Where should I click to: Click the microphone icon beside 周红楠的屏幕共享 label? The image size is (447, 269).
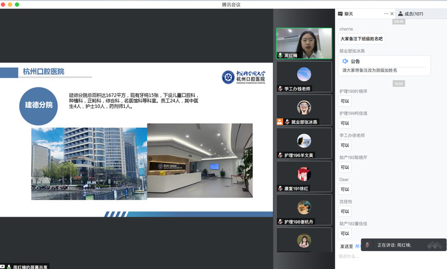point(9,266)
